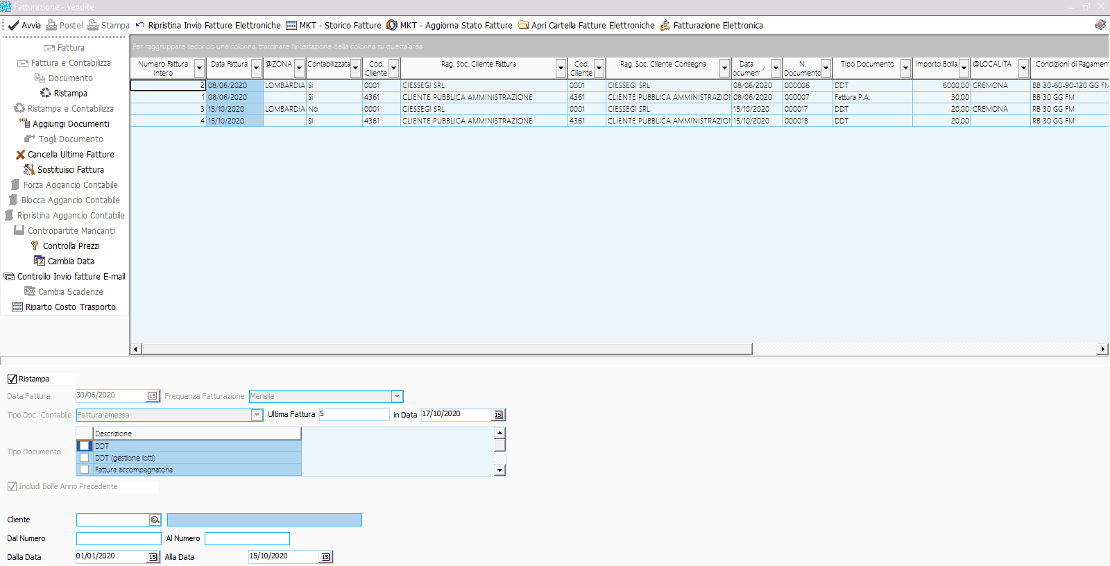Click the Riparto Costo Trasporto table icon

pyautogui.click(x=17, y=307)
